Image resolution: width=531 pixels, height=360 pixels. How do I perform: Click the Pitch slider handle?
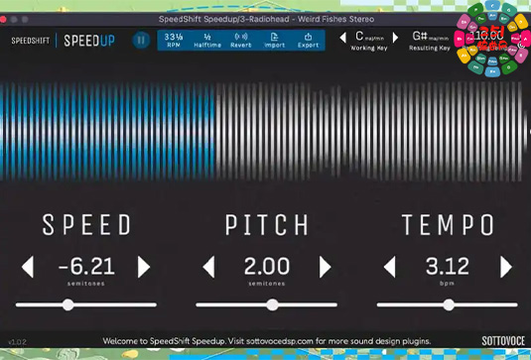[x=273, y=304]
